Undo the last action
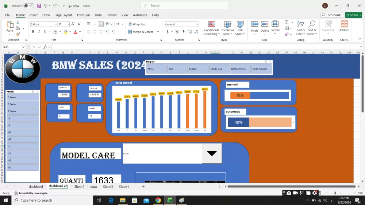Image resolution: width=365 pixels, height=205 pixels. [46, 5]
